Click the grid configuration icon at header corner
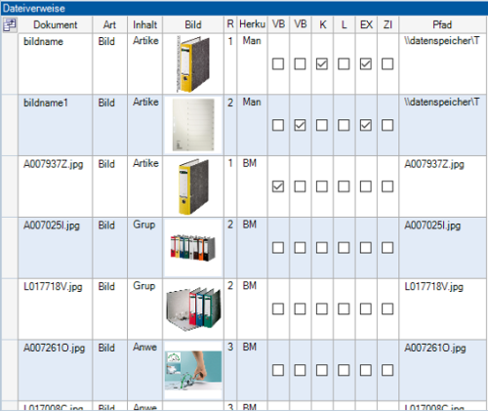 10,25
